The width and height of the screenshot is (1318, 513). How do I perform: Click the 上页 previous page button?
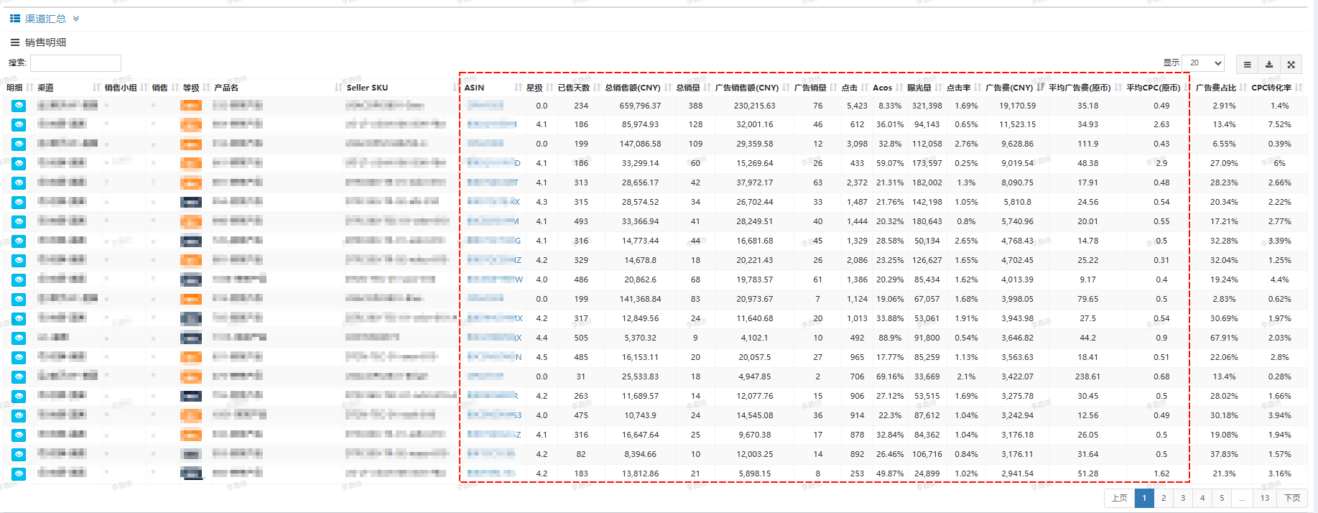(1119, 498)
